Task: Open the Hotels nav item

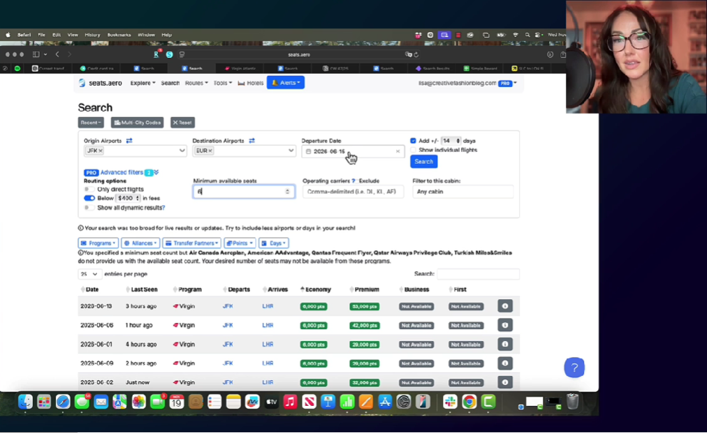Action: pos(251,83)
